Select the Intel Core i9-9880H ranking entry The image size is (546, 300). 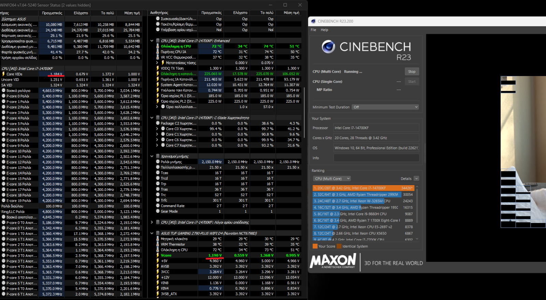click(363, 214)
